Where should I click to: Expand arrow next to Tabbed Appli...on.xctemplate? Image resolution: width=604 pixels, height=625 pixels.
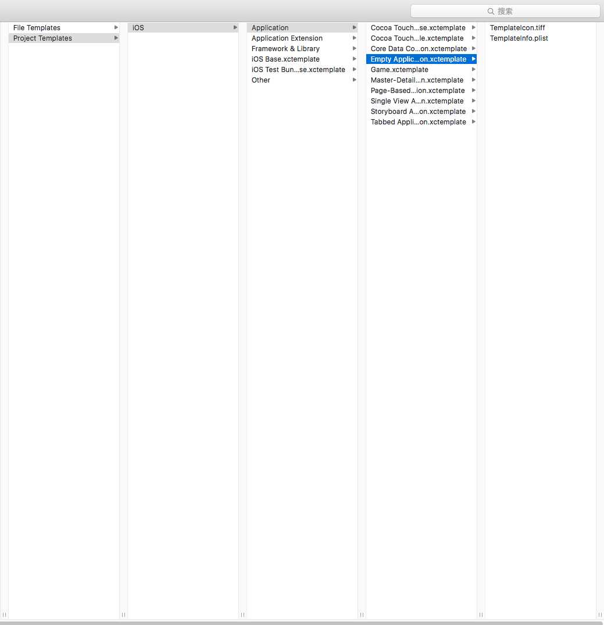pyautogui.click(x=474, y=122)
